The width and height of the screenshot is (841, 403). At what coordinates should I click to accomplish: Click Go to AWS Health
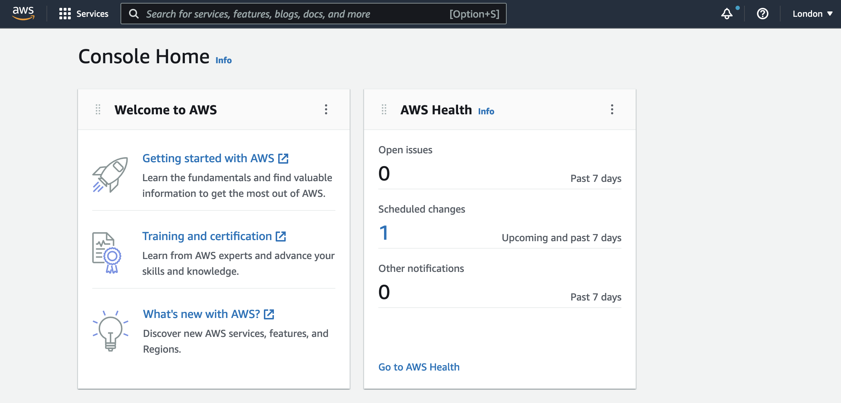point(418,367)
